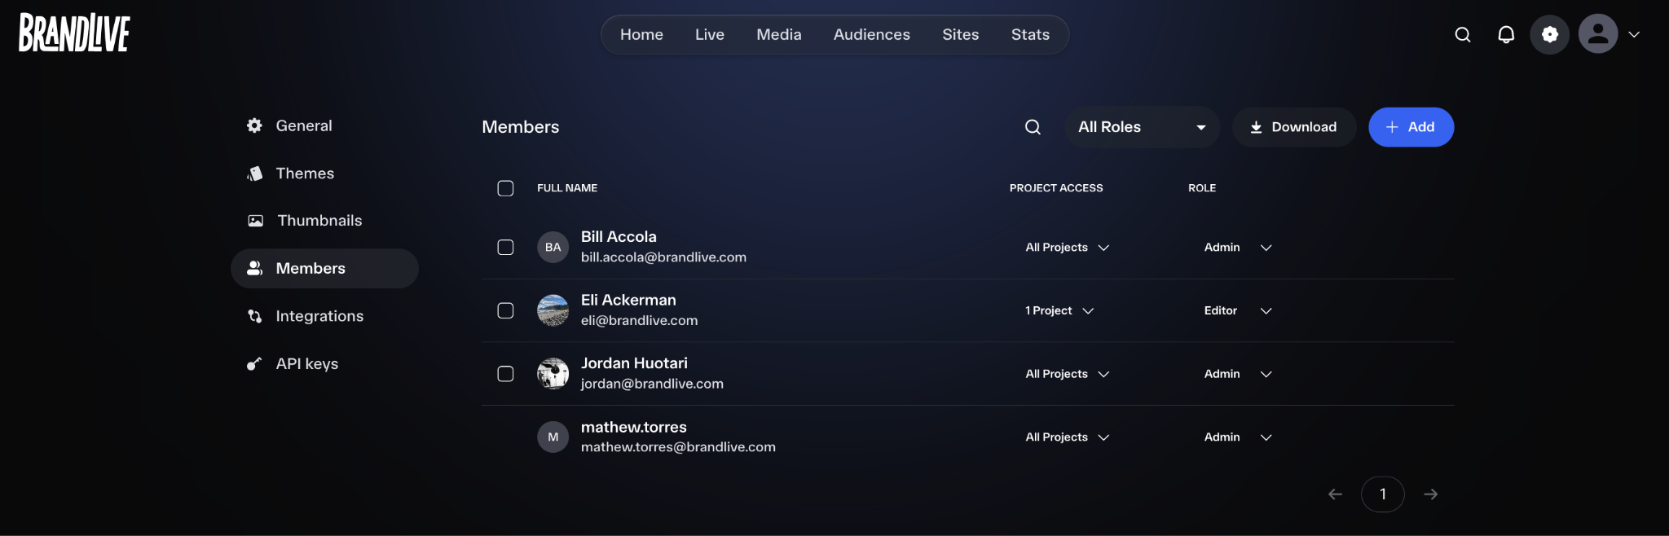
Task: Open Themes in sidebar
Action: [324, 174]
